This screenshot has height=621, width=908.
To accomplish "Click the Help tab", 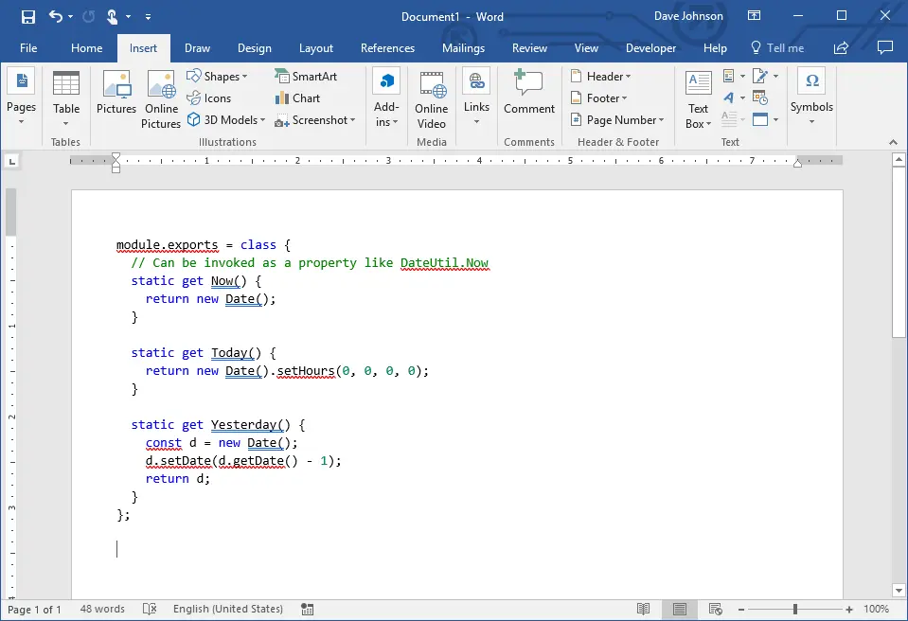I will tap(715, 48).
